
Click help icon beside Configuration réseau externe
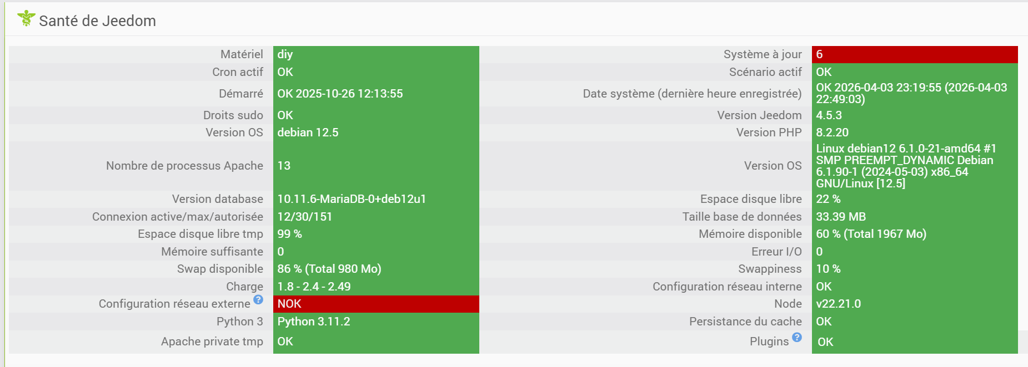(x=258, y=300)
